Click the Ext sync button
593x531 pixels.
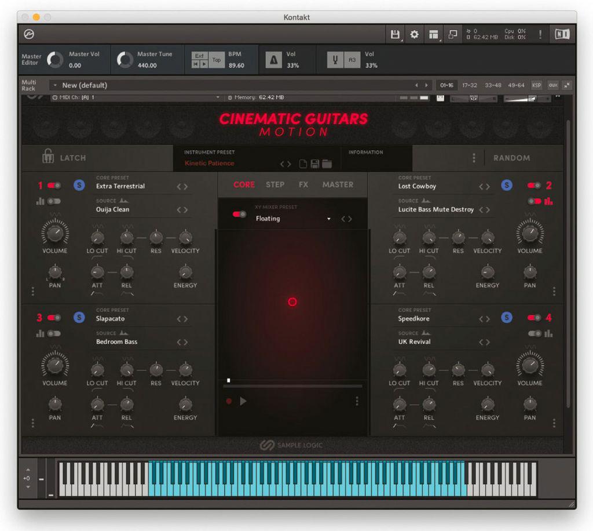tap(199, 56)
